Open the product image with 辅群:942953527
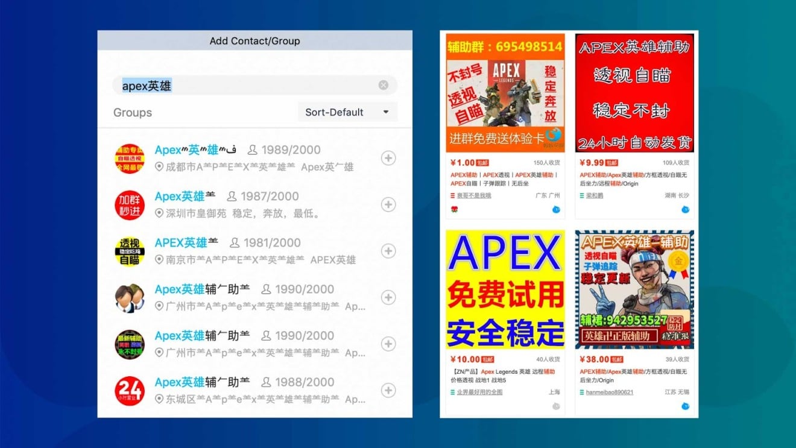 [x=634, y=289]
